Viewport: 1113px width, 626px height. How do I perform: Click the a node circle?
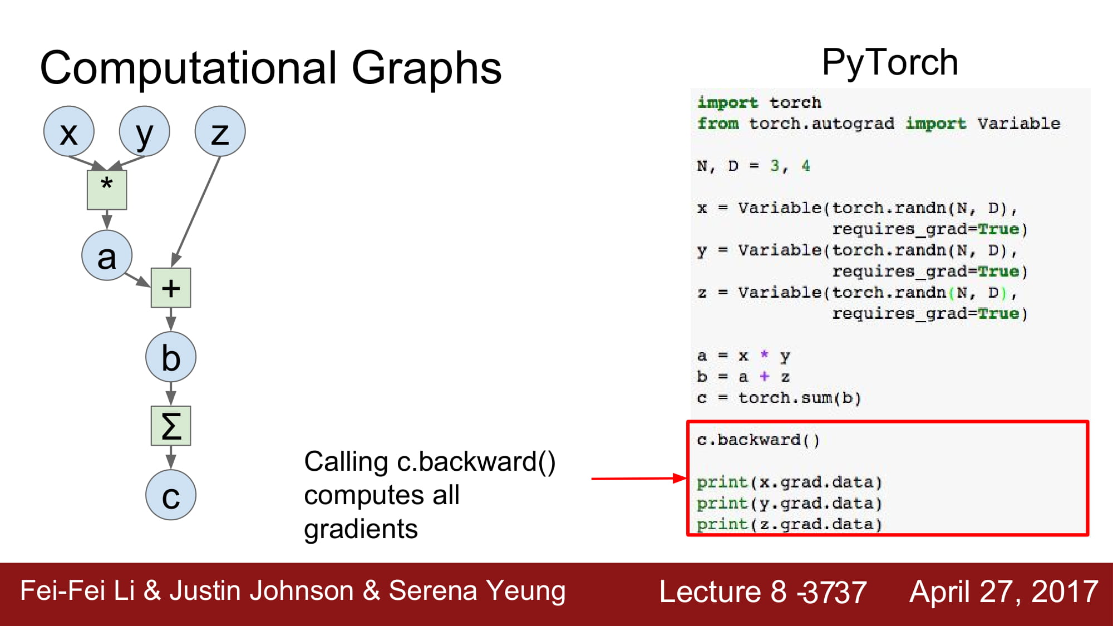[107, 255]
